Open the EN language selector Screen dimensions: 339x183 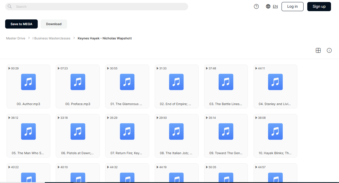(275, 7)
